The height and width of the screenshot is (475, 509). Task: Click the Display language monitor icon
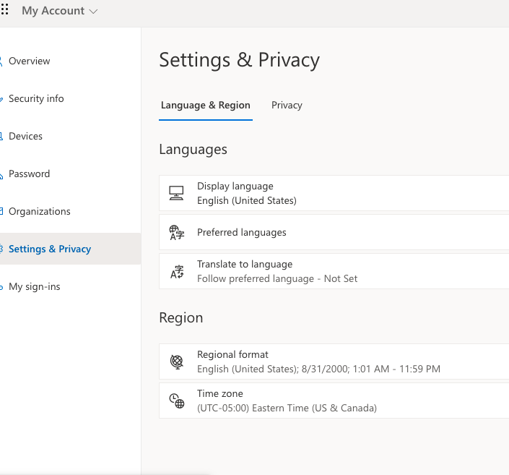(x=176, y=193)
